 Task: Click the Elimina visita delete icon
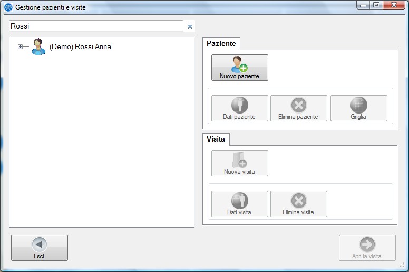pos(298,201)
